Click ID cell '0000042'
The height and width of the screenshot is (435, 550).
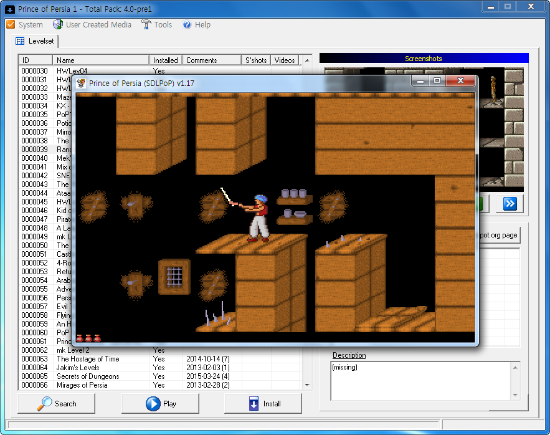click(34, 176)
